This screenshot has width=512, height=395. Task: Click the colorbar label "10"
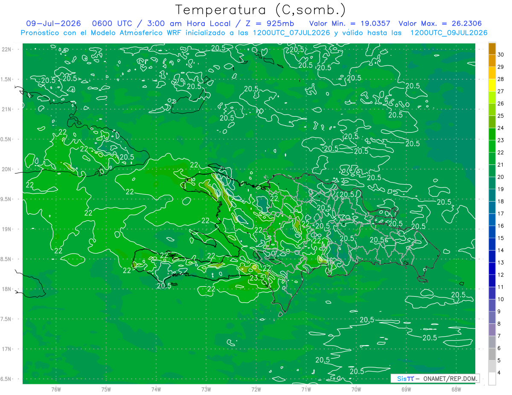click(x=501, y=299)
